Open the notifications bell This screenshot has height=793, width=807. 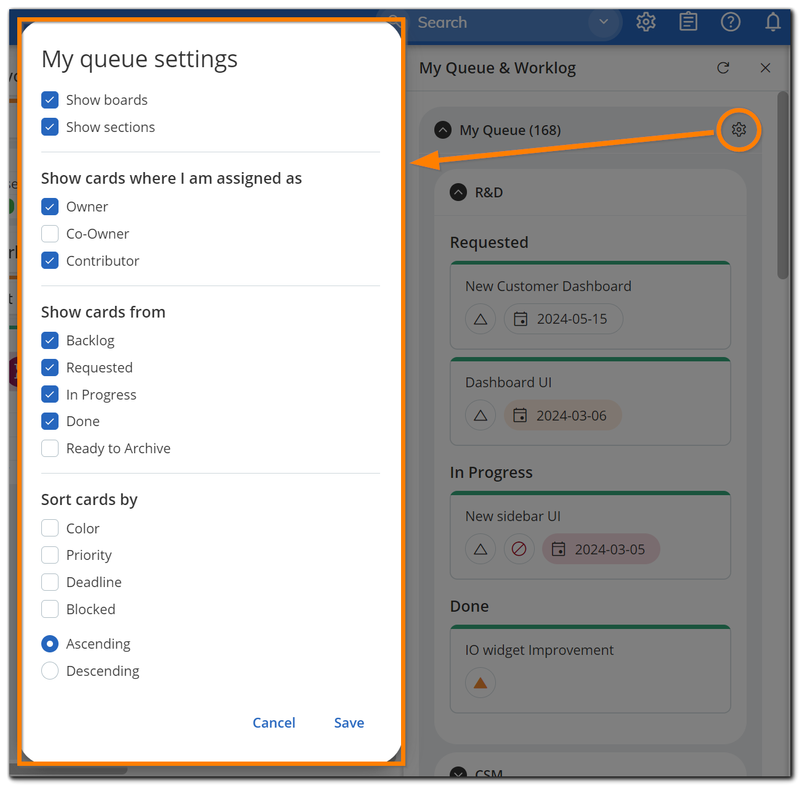pyautogui.click(x=773, y=22)
